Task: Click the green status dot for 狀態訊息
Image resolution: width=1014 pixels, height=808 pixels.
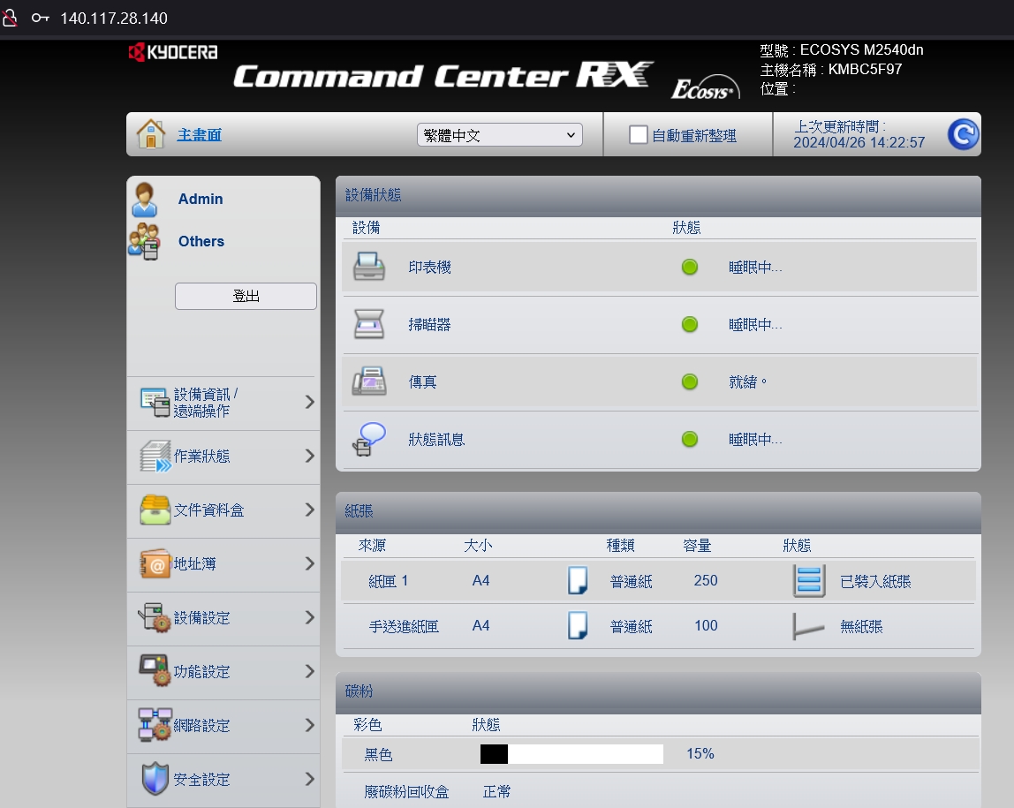Action: point(690,440)
